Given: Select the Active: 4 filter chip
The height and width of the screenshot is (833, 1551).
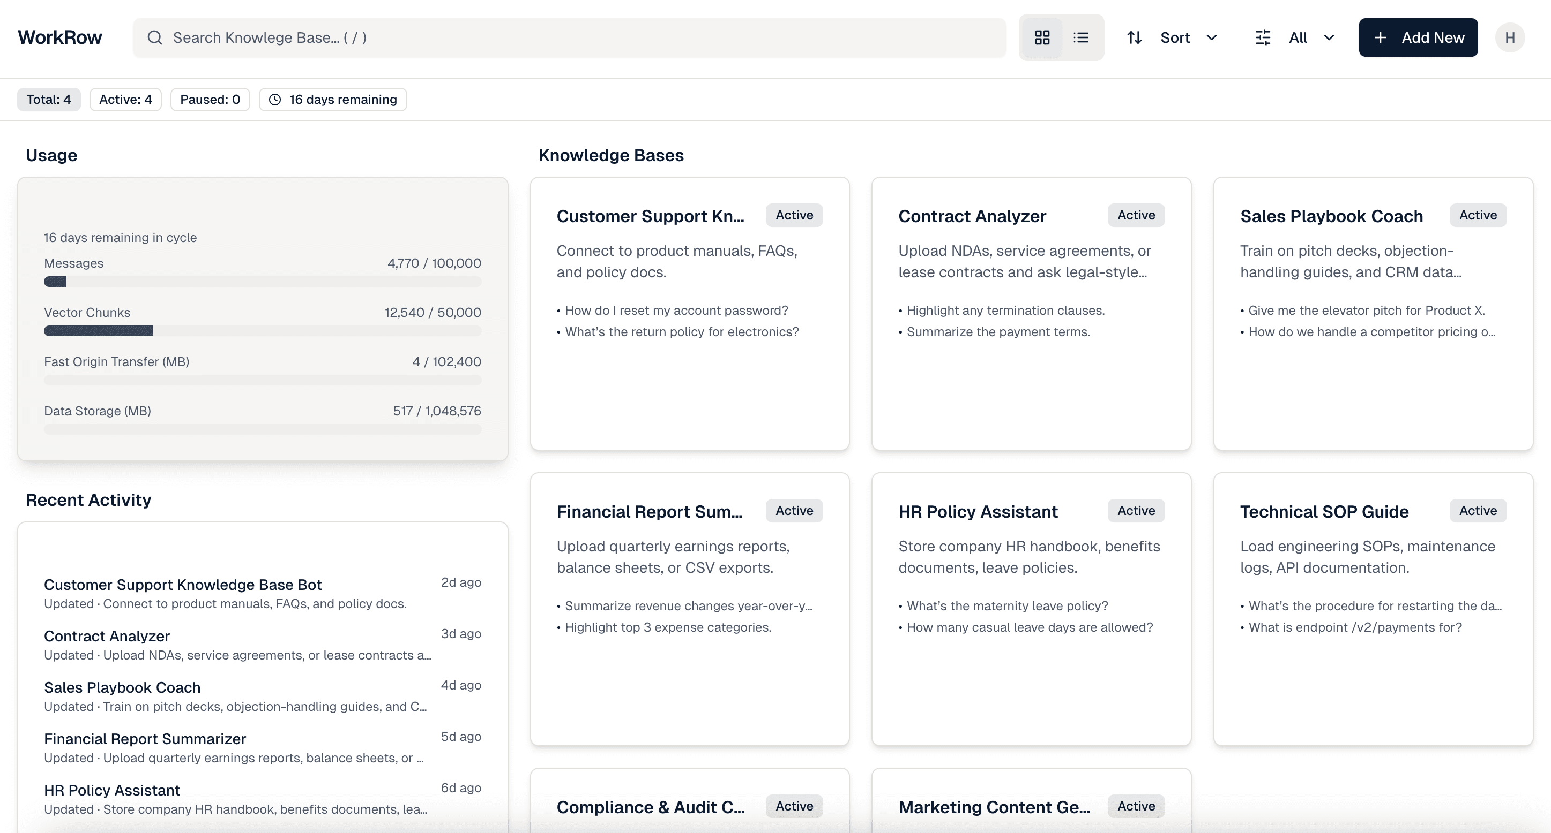Looking at the screenshot, I should [x=125, y=99].
